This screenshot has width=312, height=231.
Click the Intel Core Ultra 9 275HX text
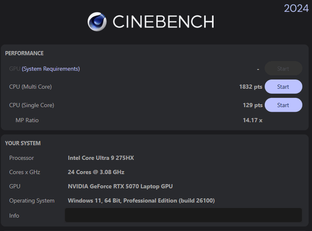click(x=101, y=158)
